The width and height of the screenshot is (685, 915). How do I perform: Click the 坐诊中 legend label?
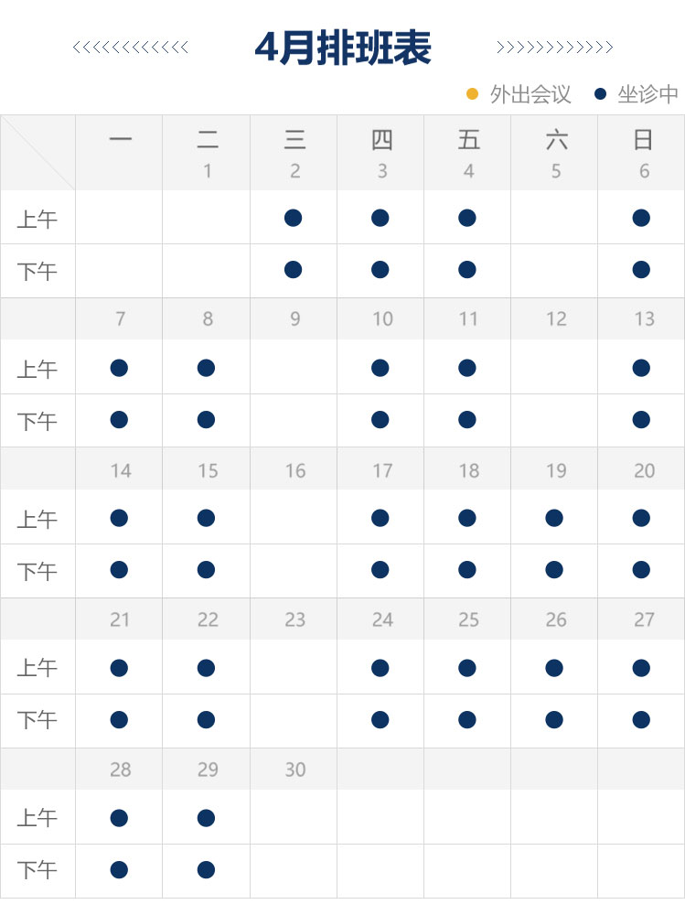[648, 94]
